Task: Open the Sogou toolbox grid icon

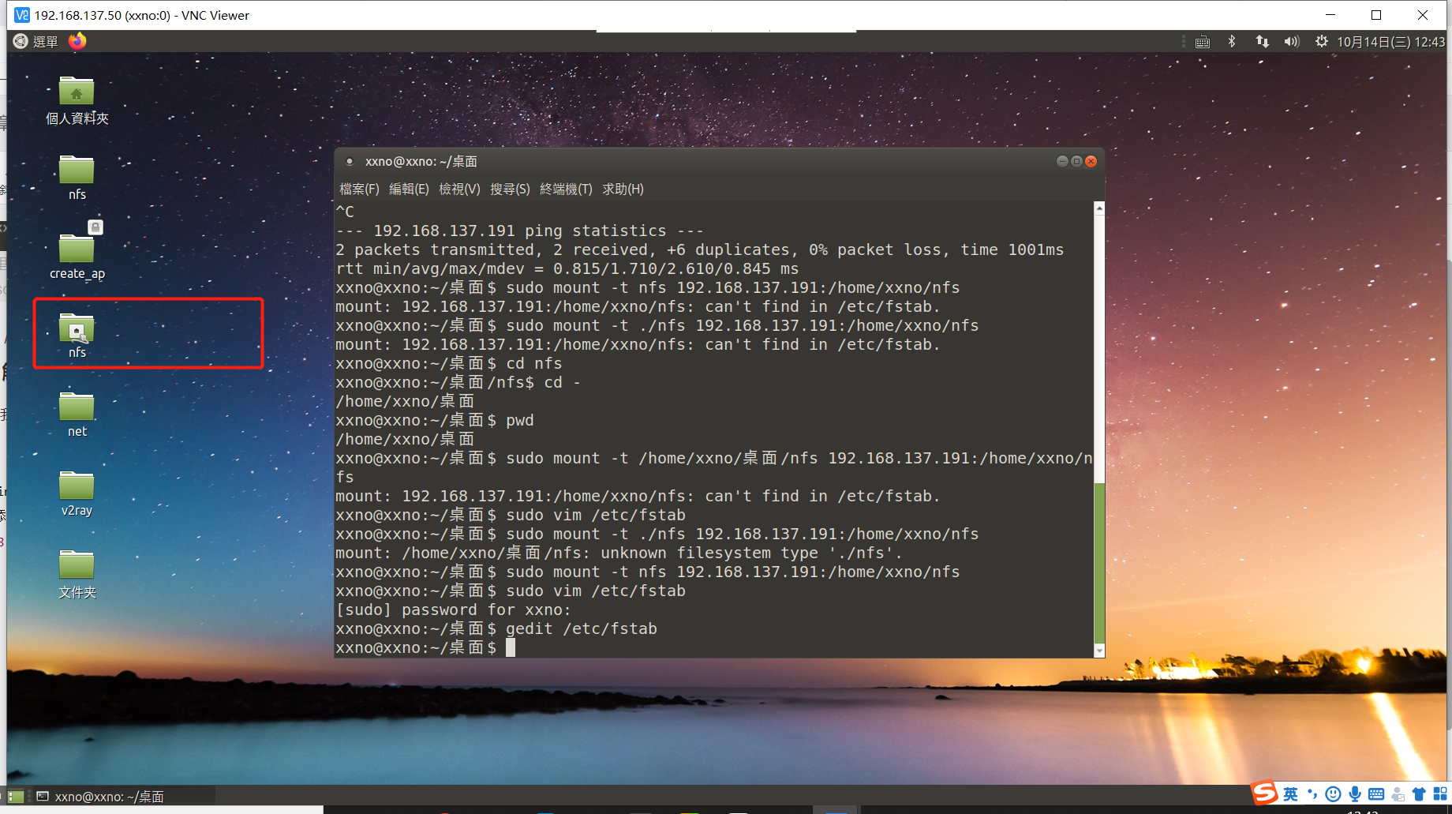Action: point(1440,793)
